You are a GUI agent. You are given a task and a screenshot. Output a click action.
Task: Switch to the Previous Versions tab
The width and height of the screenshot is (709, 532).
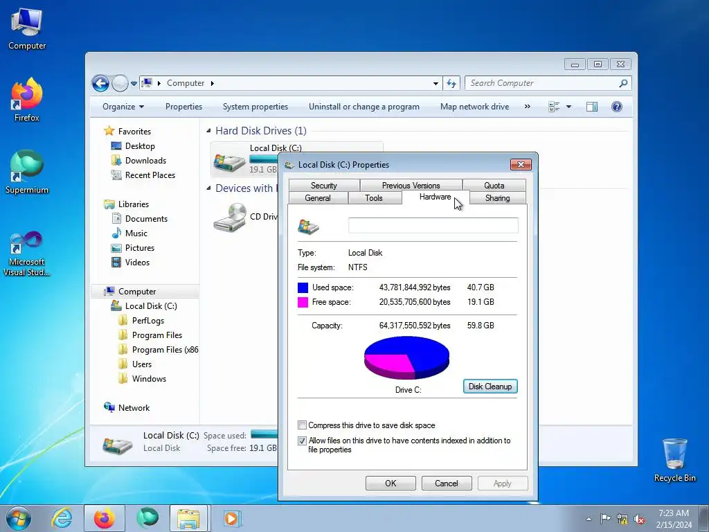tap(411, 186)
